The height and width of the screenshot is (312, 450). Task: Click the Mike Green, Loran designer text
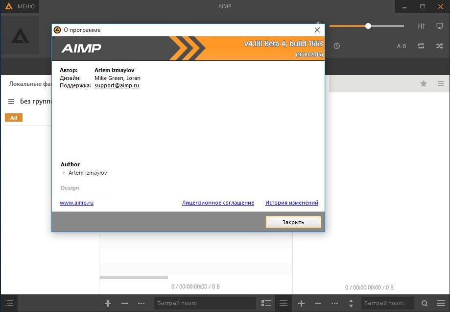click(x=118, y=78)
